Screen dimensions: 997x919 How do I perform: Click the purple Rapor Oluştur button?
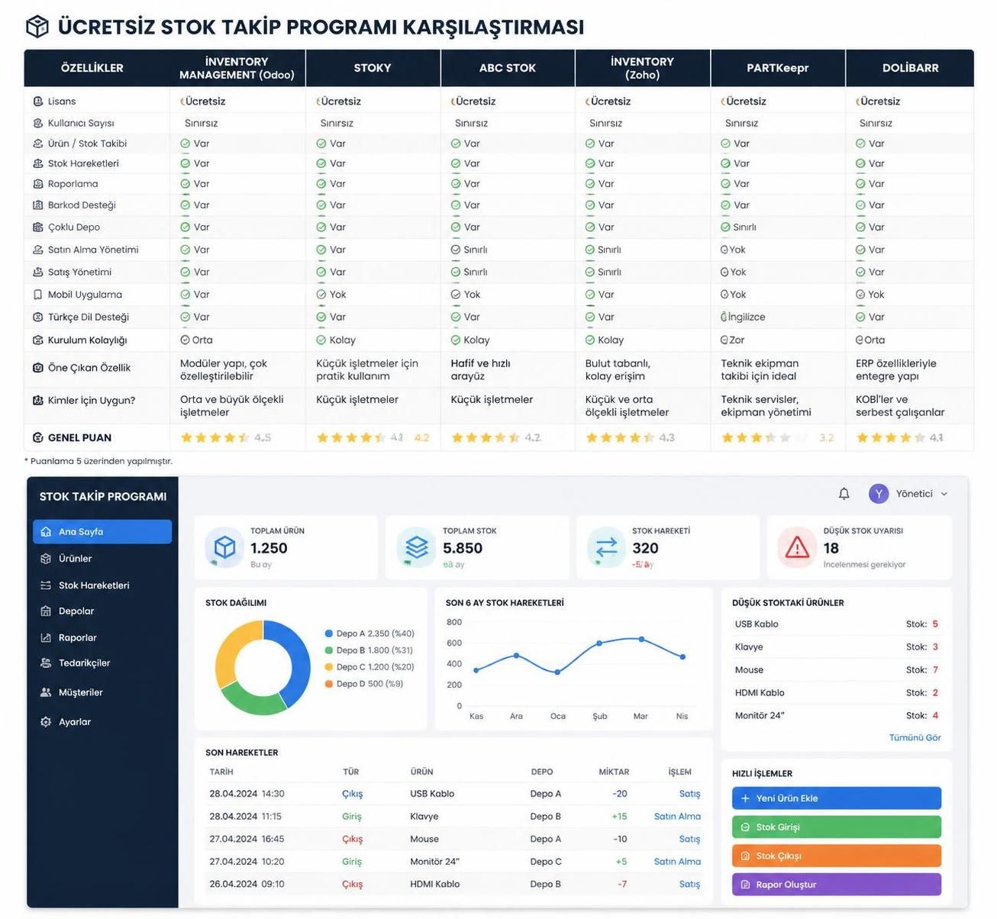click(837, 885)
